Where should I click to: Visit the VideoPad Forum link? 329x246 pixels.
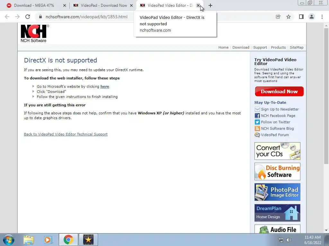[275, 135]
